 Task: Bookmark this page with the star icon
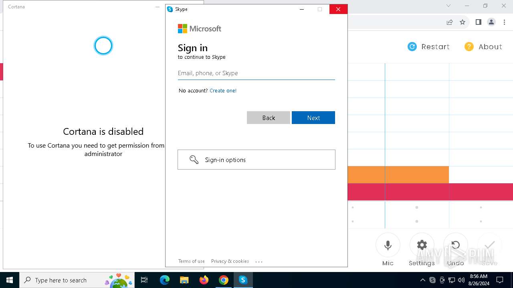[x=463, y=22]
